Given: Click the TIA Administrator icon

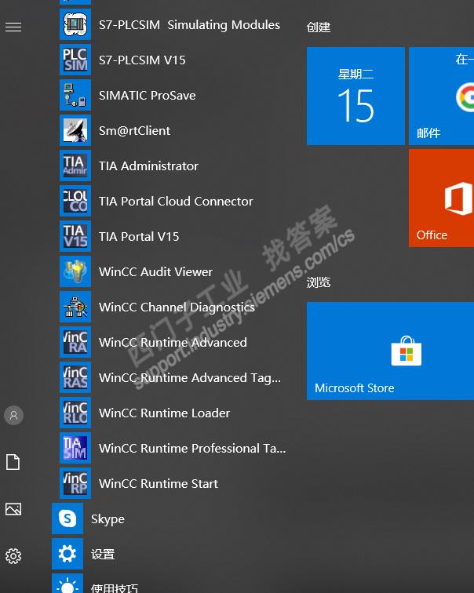Looking at the screenshot, I should pyautogui.click(x=75, y=166).
